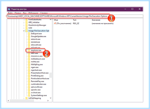Open the Правка menu
Screen dimensions: 150x109
(x=18, y=13)
